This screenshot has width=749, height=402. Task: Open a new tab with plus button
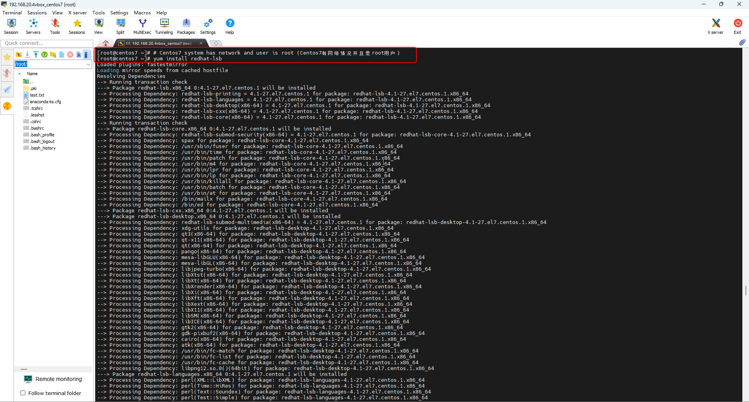(216, 43)
